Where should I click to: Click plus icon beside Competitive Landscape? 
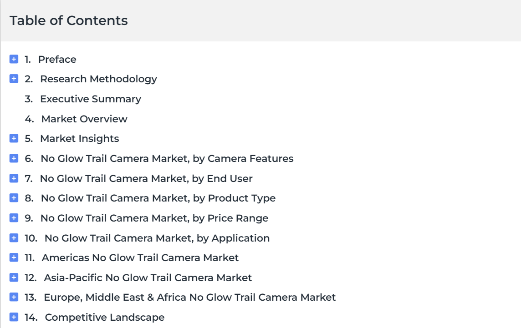click(14, 317)
